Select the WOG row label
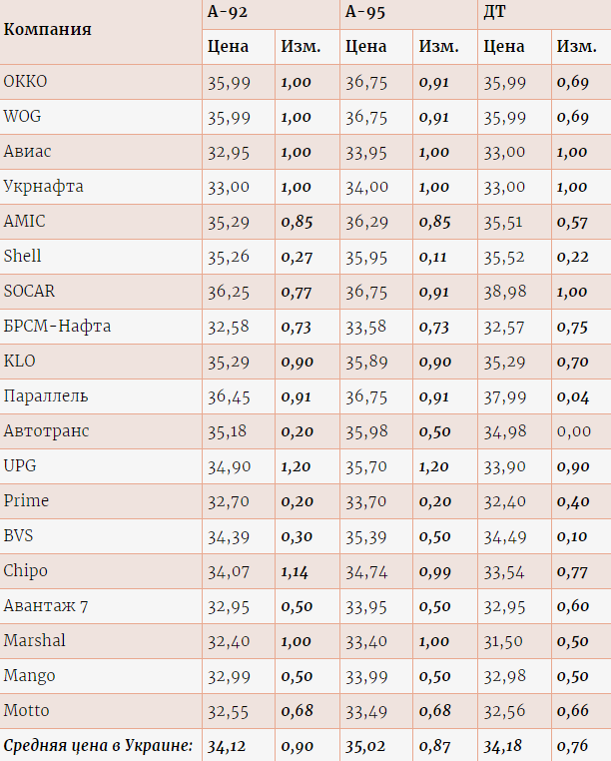611x761 pixels. 23,117
